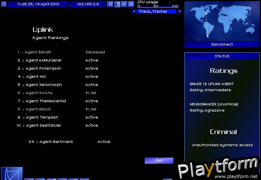This screenshot has height=180, width=261.
Task: Increase Trace_Tracker CPU priority with right arrow
Action: 179,11
